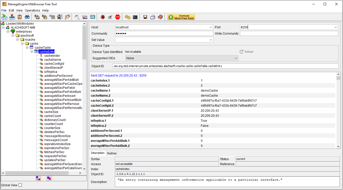This screenshot has height=190, width=343.
Task: Switch to the Description tab
Action: (x=98, y=153)
